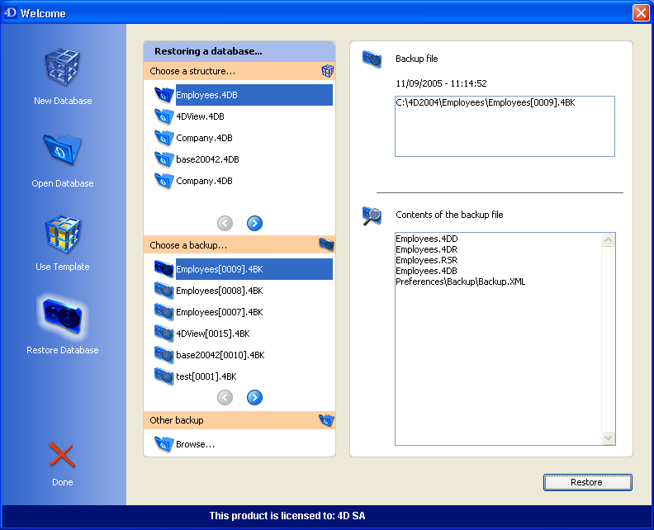Select 4DView[0015].4BK backup
654x530 pixels.
(x=212, y=334)
